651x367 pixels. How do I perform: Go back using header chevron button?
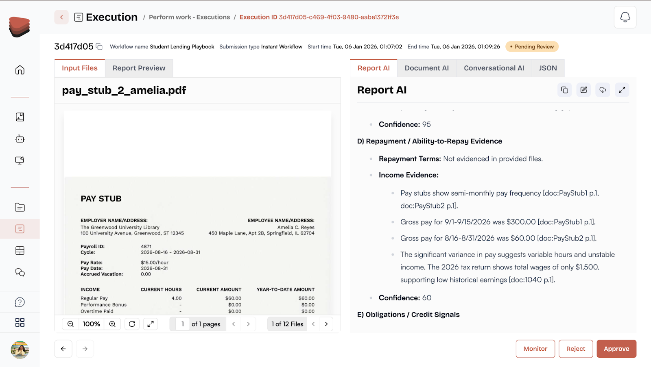click(x=61, y=17)
